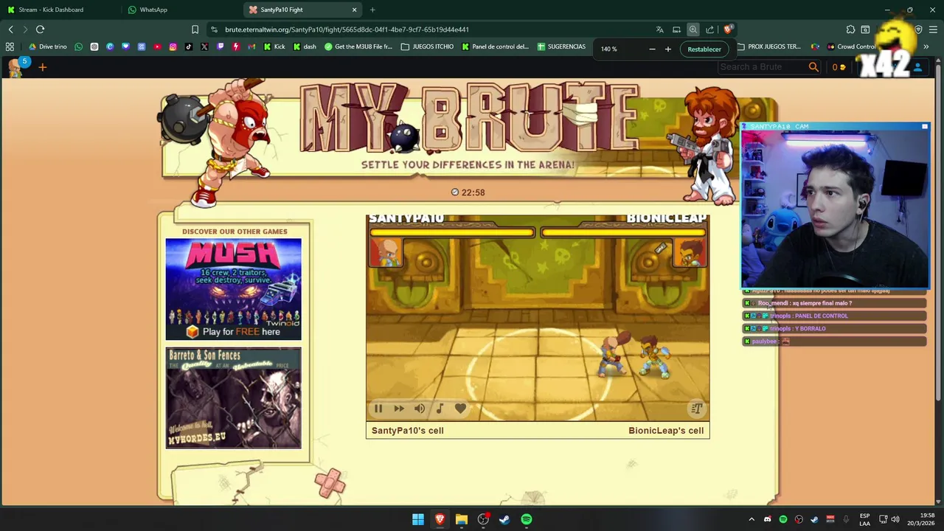This screenshot has width=944, height=531.
Task: Open Brave Shields lion icon
Action: point(727,29)
